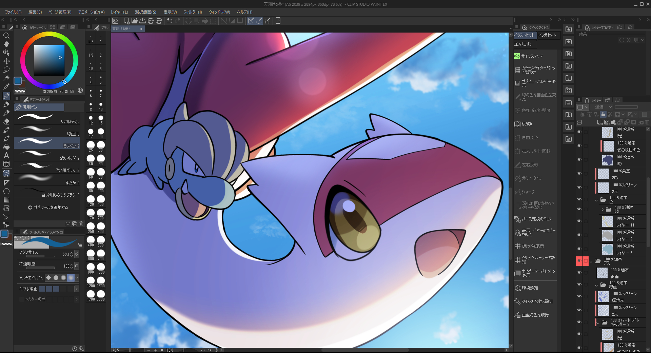Click サブツールを追加する button
Screen dimensions: 651x353
[48, 208]
